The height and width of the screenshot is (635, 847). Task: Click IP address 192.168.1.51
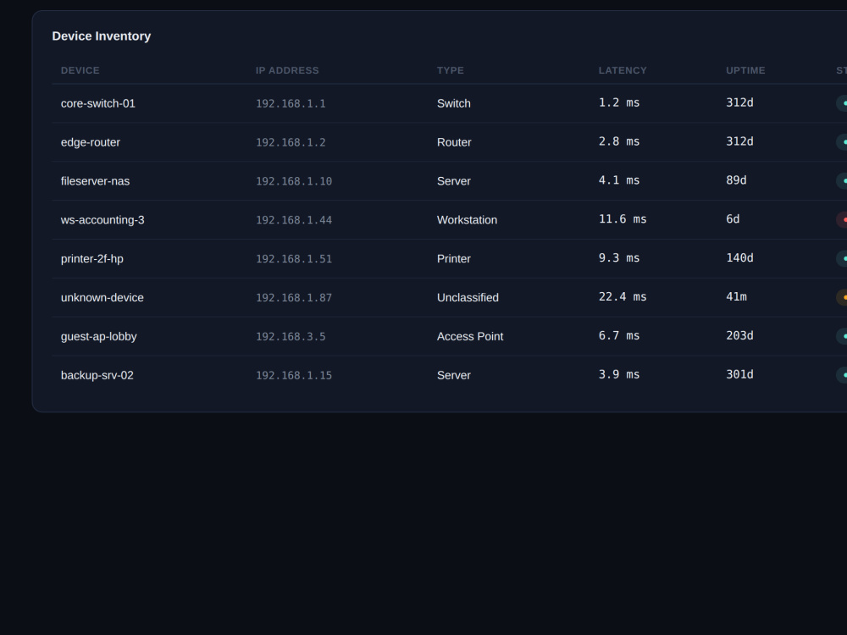tap(294, 258)
